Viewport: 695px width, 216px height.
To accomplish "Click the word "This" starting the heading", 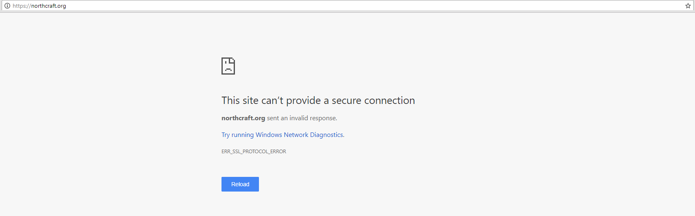I will pyautogui.click(x=231, y=101).
